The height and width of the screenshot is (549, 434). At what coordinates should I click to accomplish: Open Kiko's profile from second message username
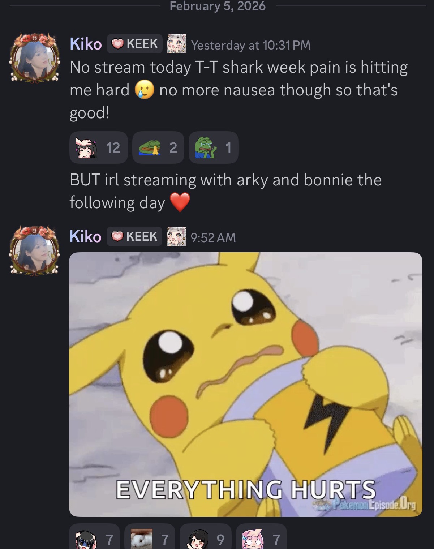[85, 236]
